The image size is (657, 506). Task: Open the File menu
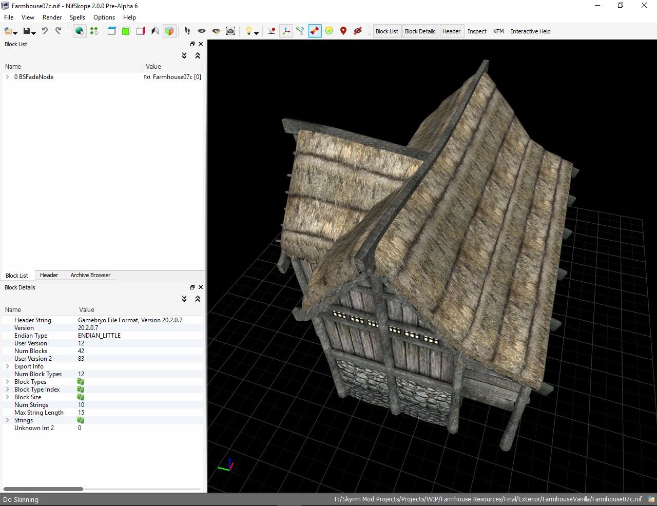(9, 17)
